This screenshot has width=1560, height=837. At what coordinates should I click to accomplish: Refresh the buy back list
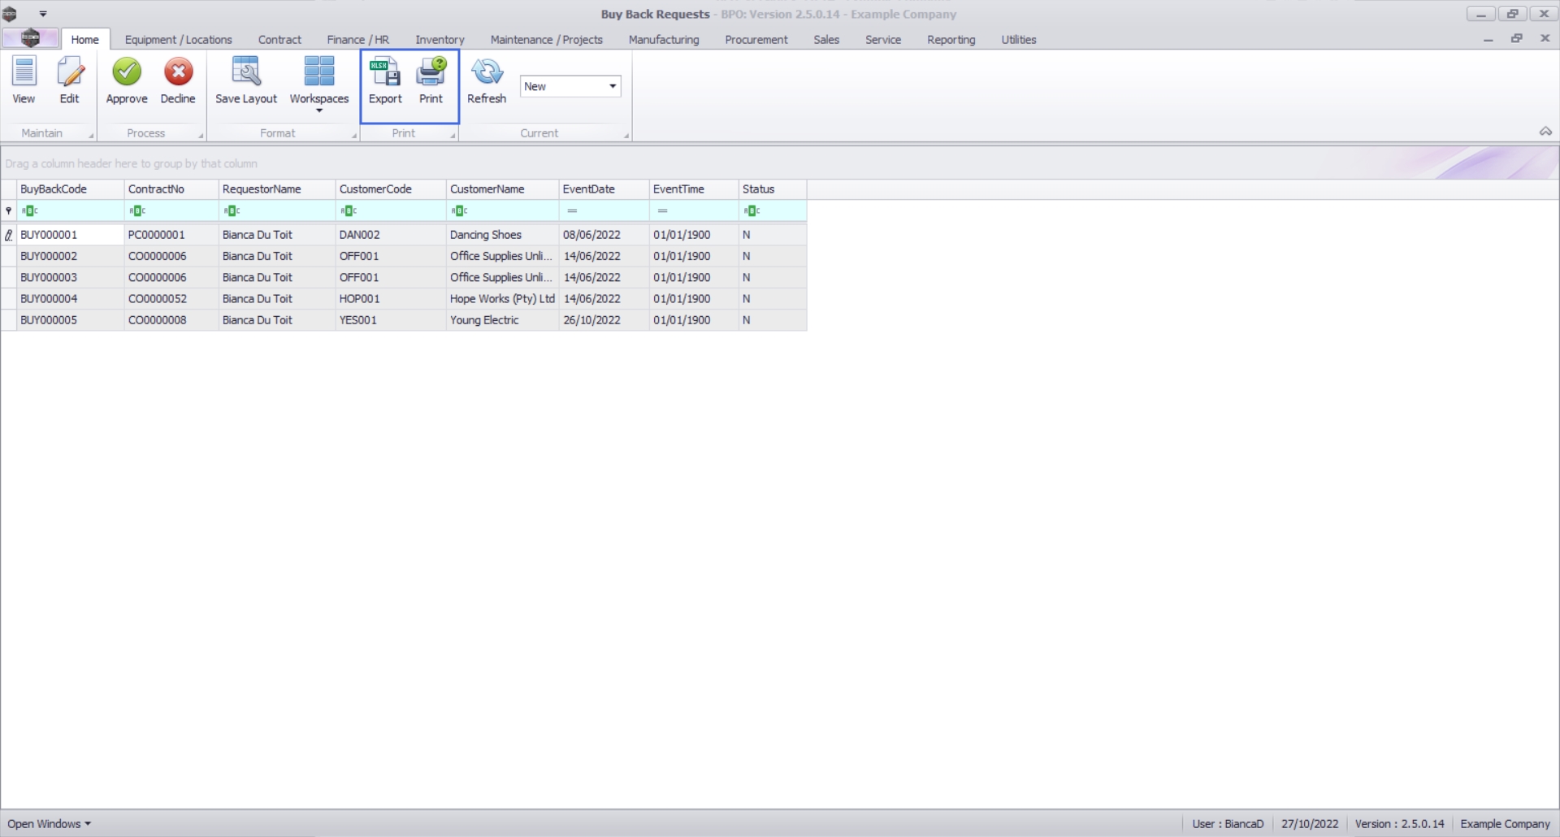[x=487, y=80]
